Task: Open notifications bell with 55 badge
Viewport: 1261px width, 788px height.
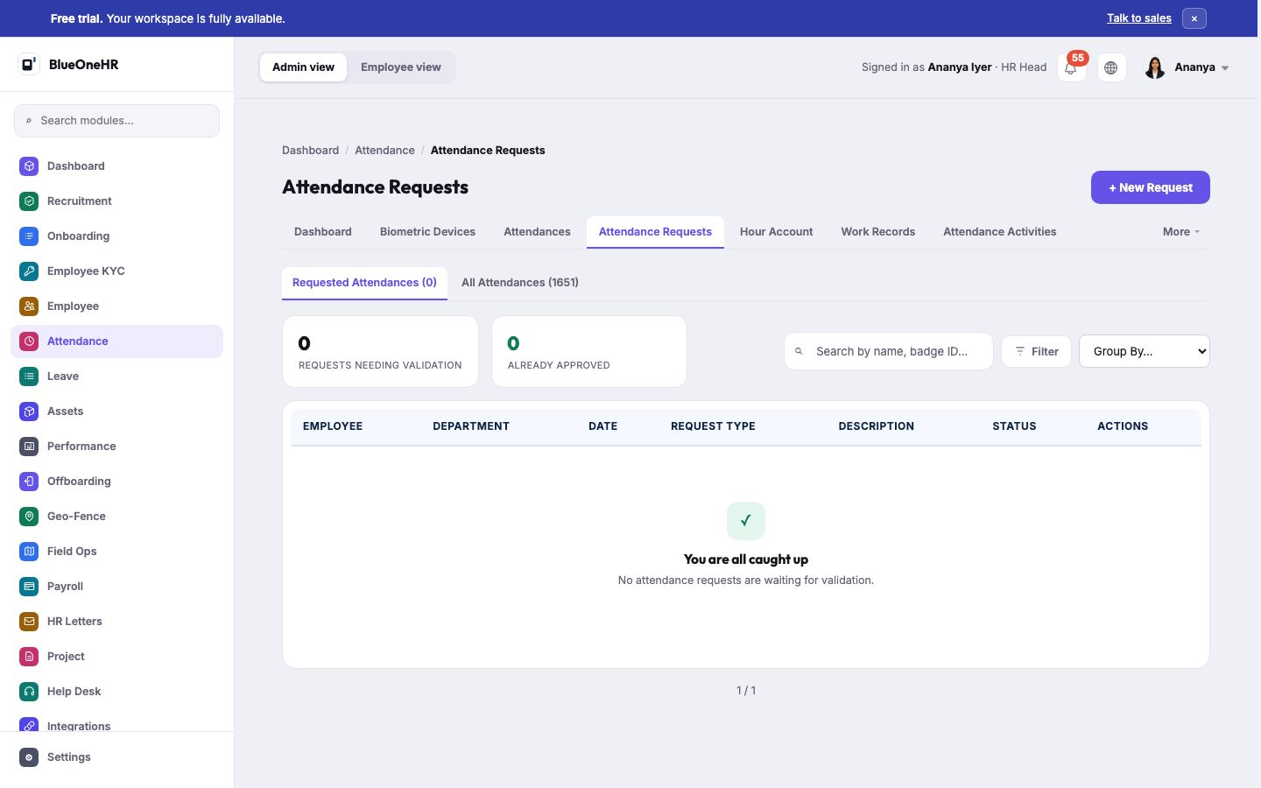Action: (1071, 67)
